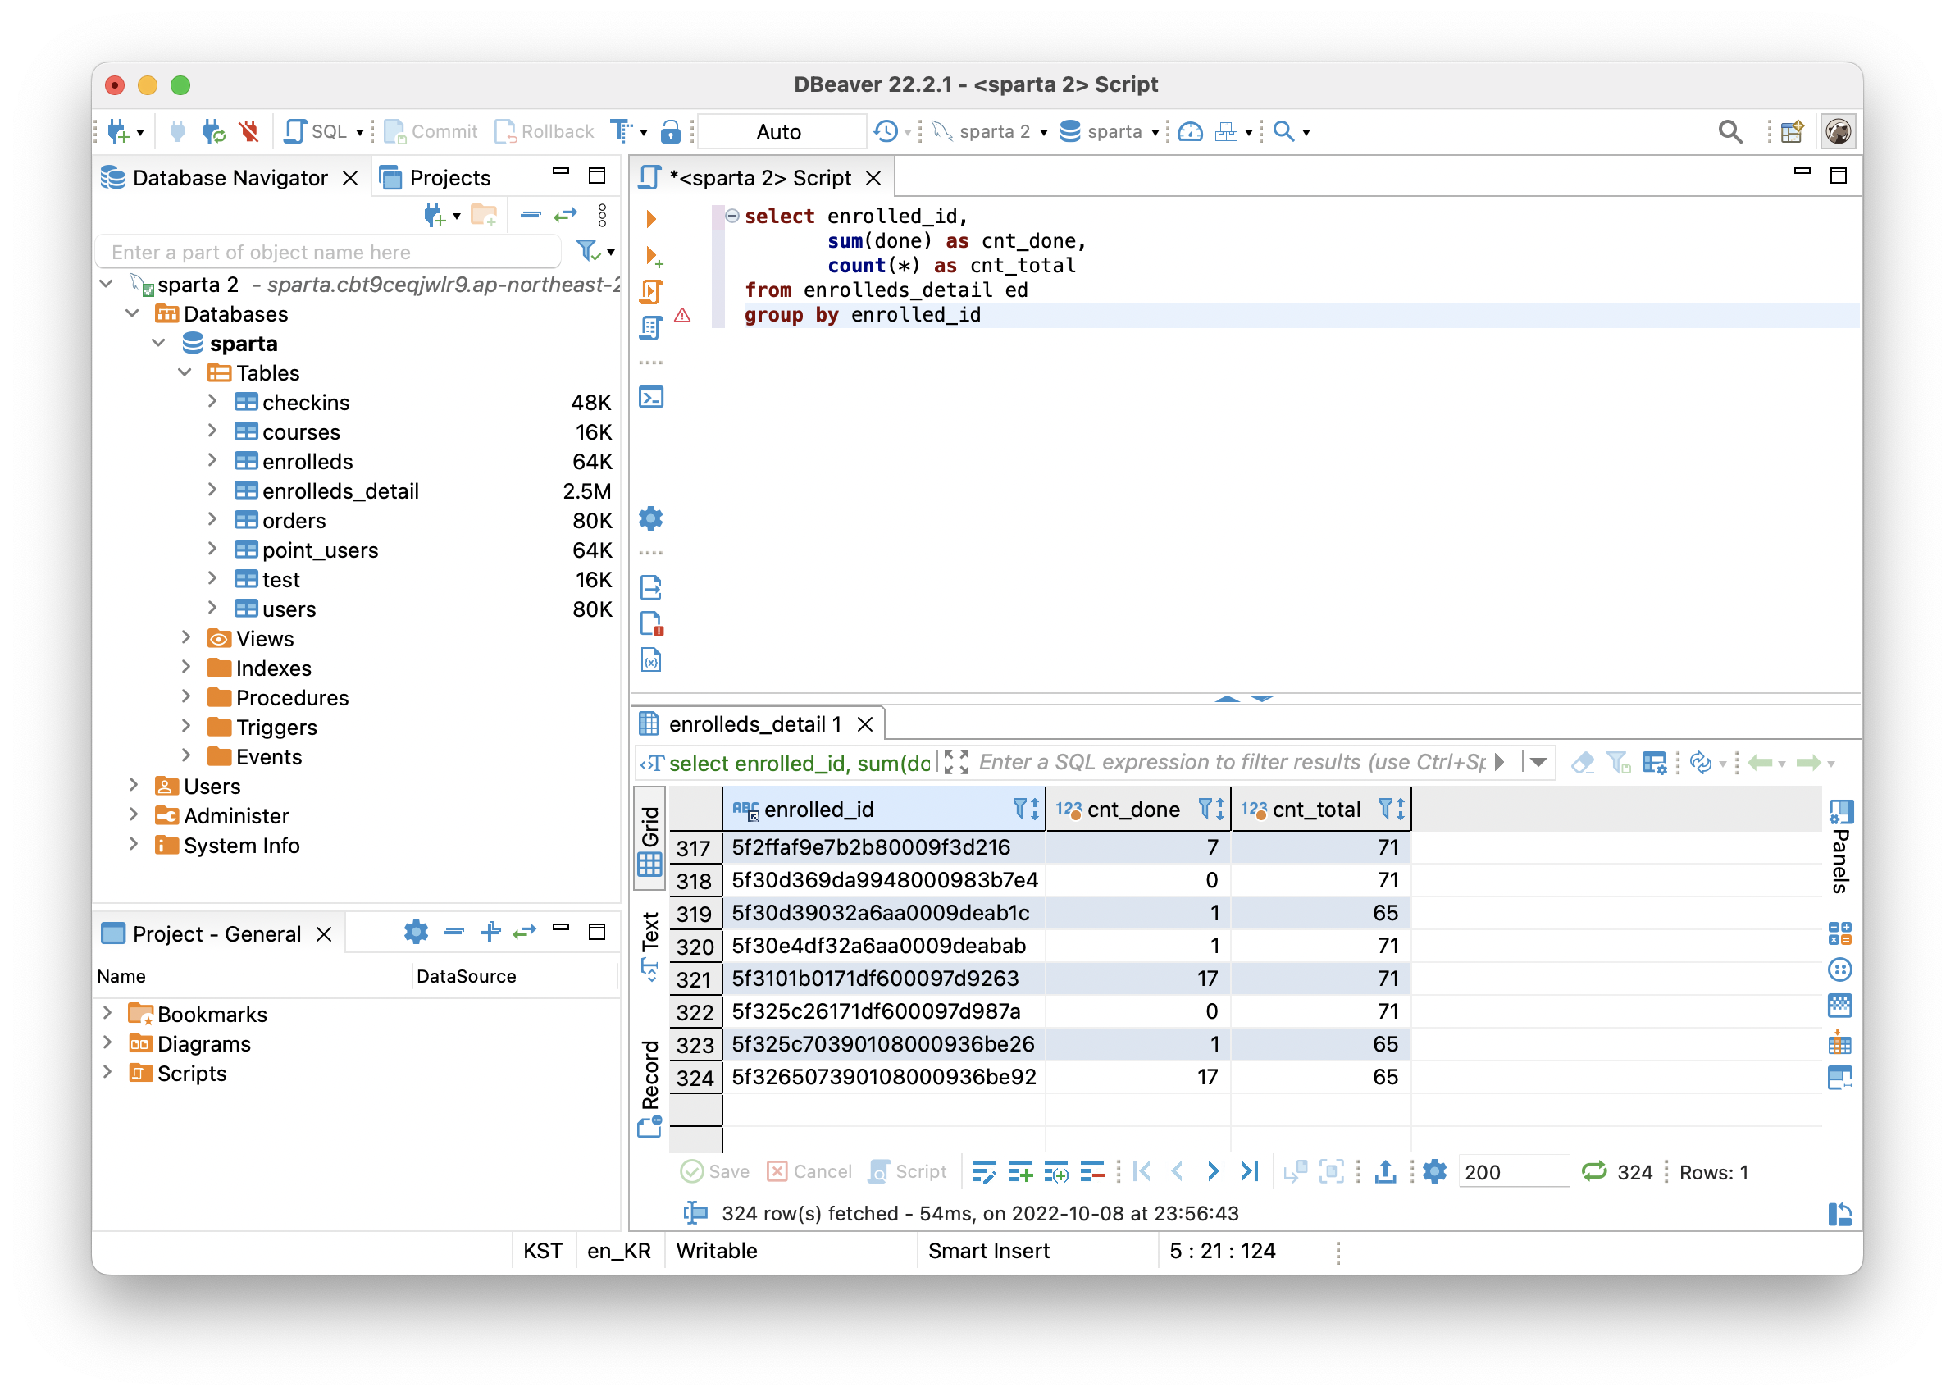1955x1396 pixels.
Task: Click the Auto commit mode field
Action: point(781,131)
